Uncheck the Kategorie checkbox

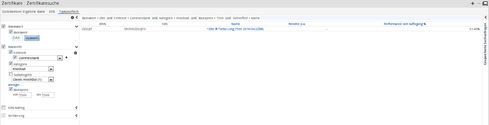[x=11, y=64]
